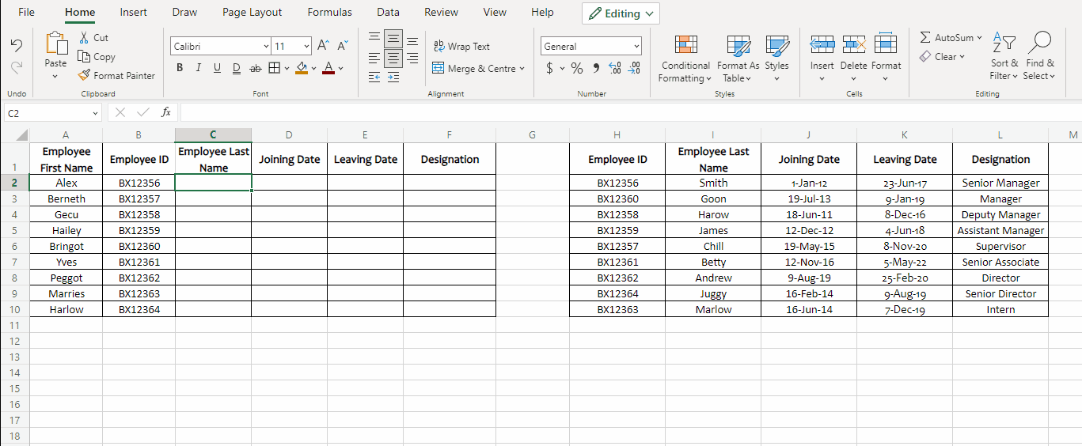
Task: Expand Conditional Formatting menu
Action: 685,59
